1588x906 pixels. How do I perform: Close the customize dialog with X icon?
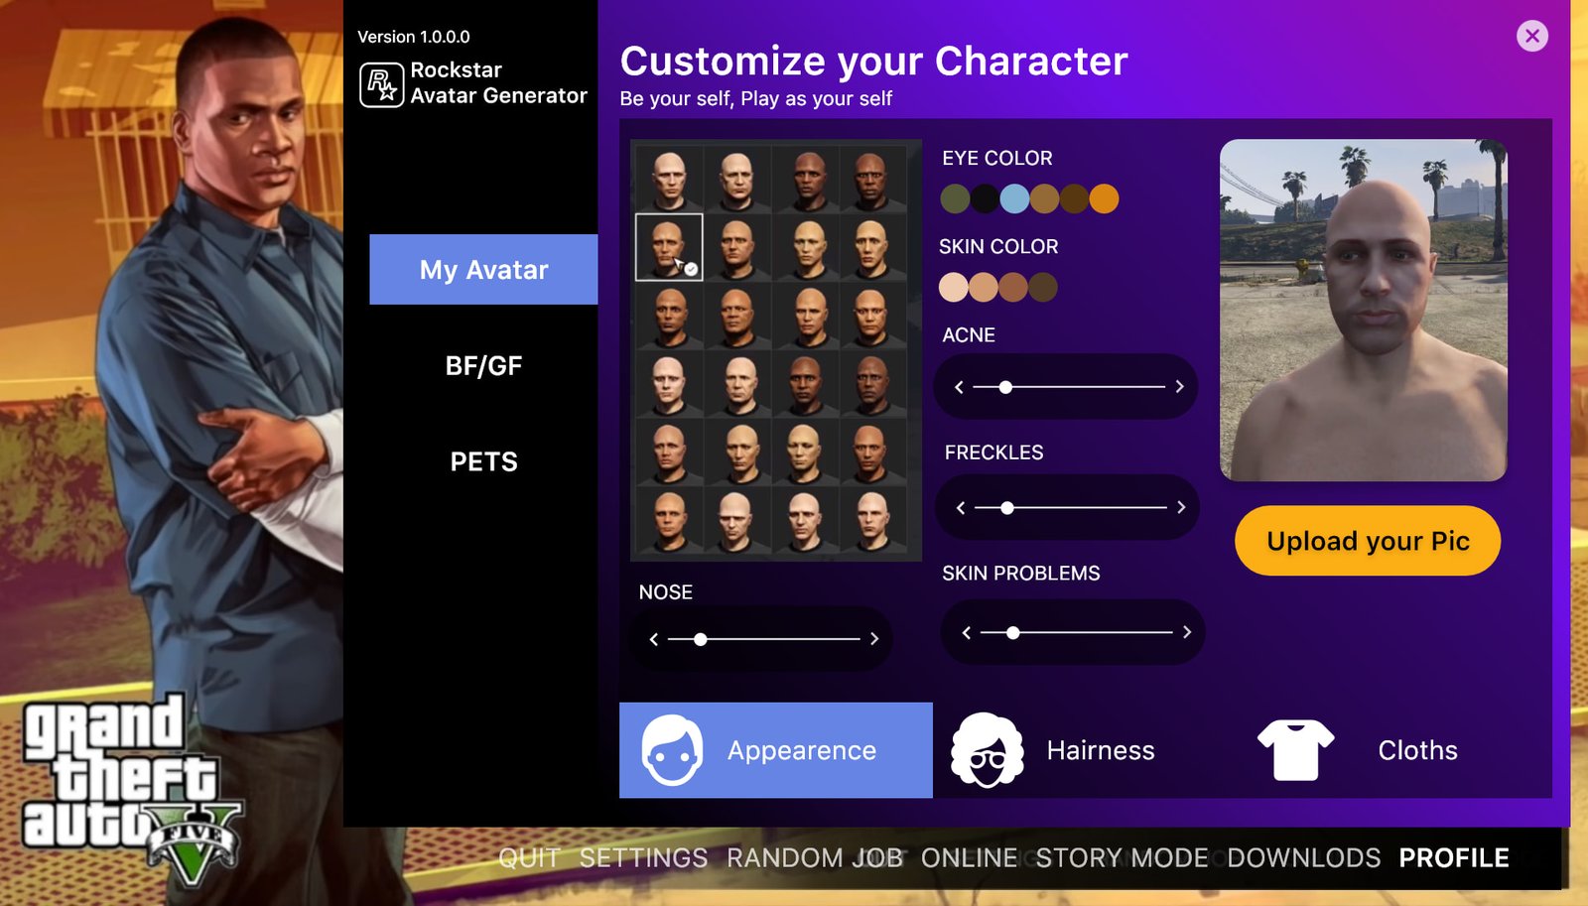(x=1532, y=36)
